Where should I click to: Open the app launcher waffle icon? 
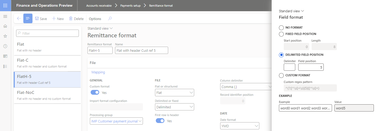tap(5, 5)
